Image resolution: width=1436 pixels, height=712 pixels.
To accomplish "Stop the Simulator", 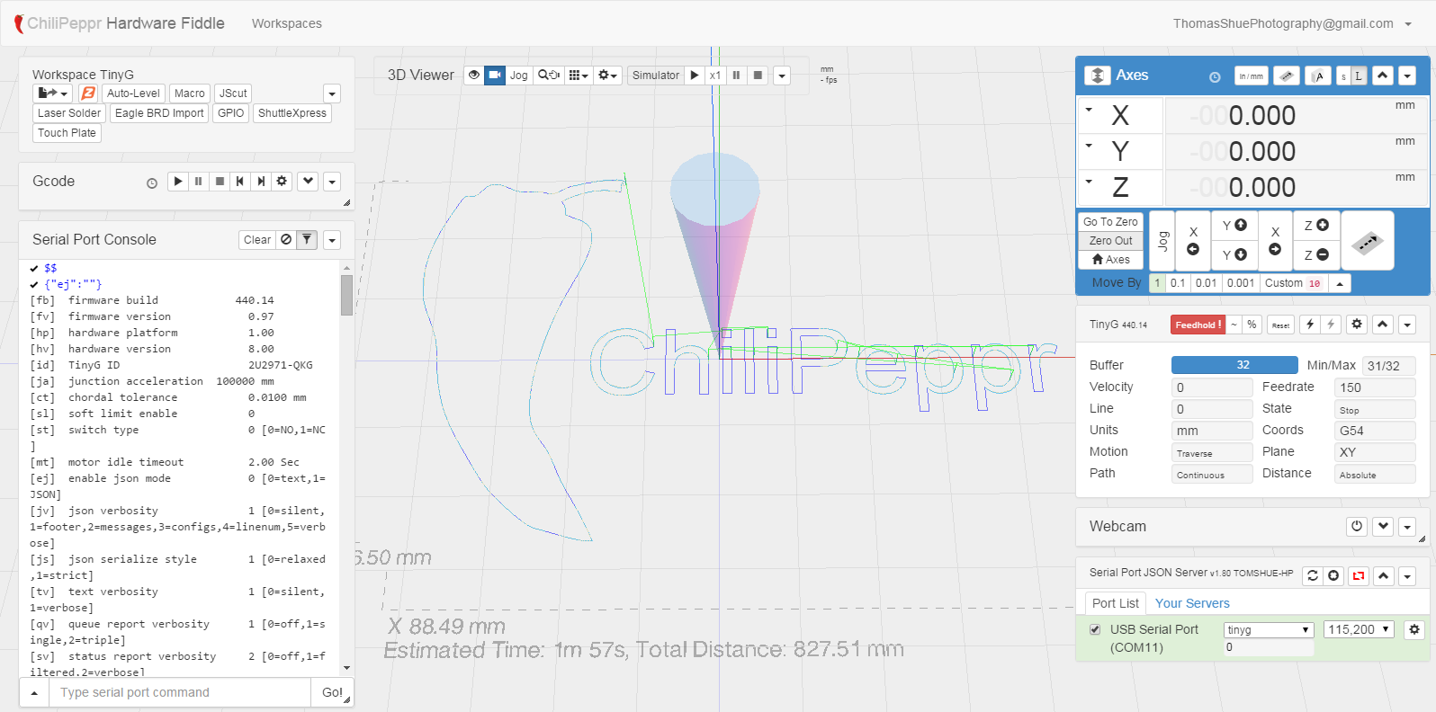I will coord(758,76).
